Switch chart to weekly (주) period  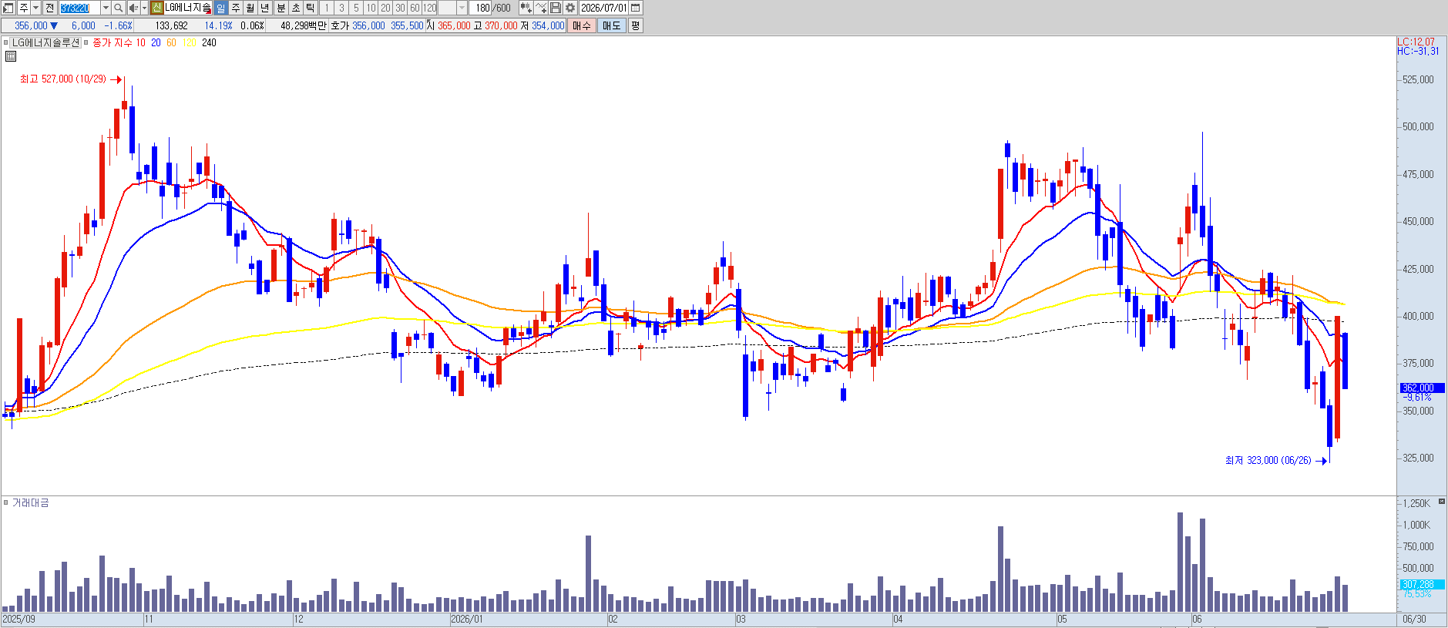click(x=236, y=8)
